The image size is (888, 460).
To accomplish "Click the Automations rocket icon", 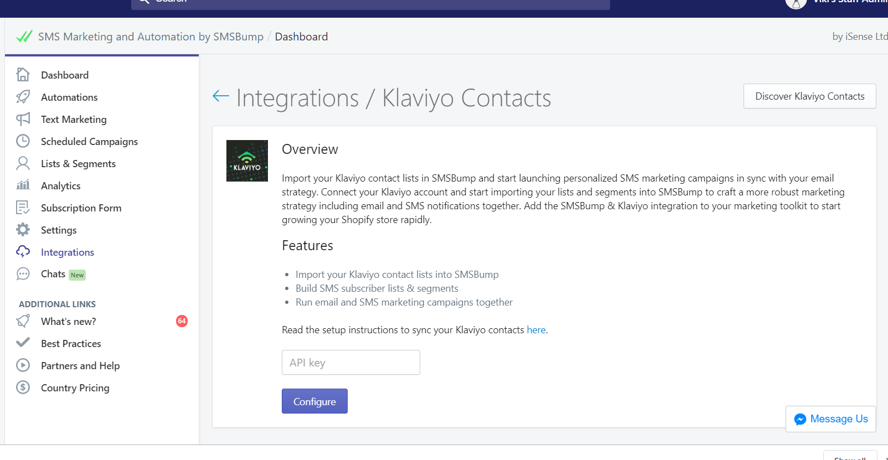I will pyautogui.click(x=23, y=97).
